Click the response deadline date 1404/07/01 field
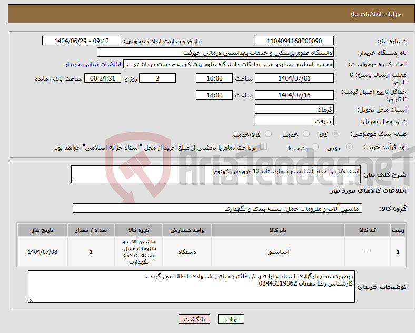The image size is (415, 333). click(x=294, y=79)
